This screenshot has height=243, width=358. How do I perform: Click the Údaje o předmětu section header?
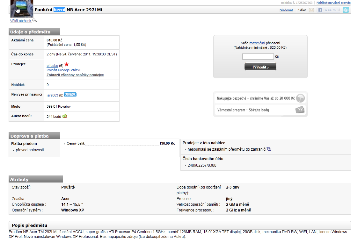click(x=34, y=32)
